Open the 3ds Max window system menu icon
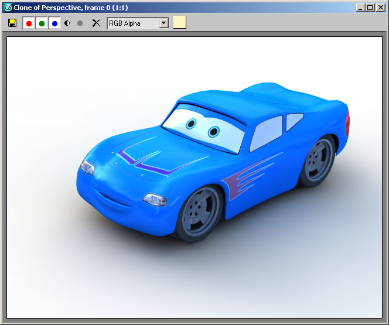 click(x=8, y=8)
